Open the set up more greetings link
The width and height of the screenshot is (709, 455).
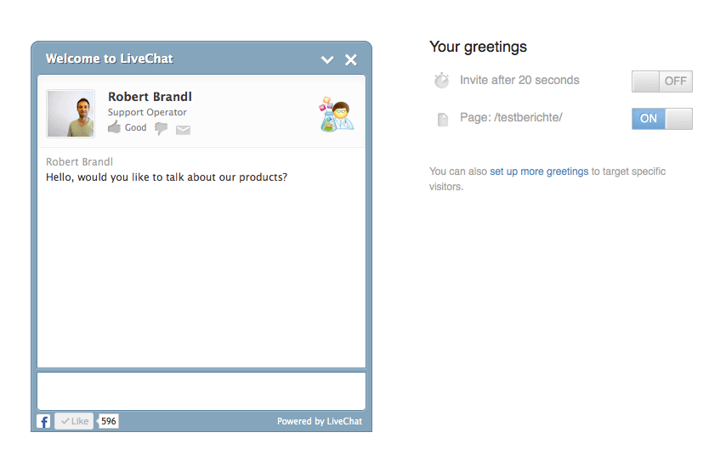[x=539, y=171]
